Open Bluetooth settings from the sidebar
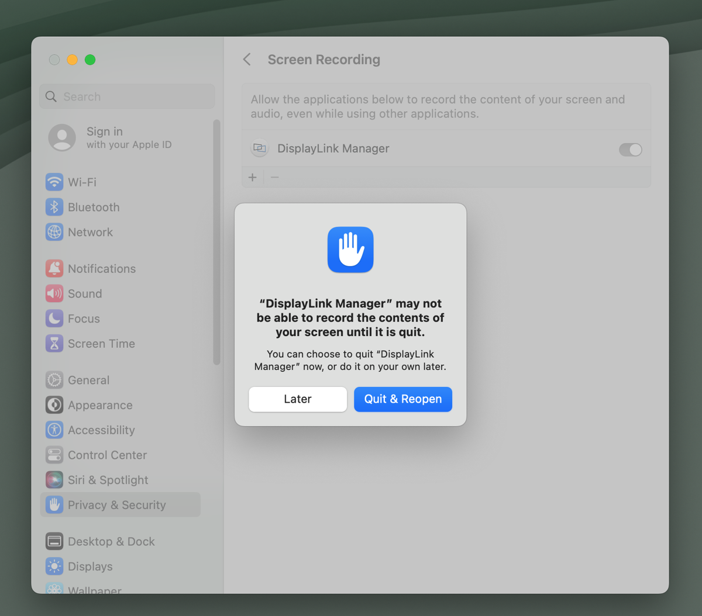 point(54,207)
